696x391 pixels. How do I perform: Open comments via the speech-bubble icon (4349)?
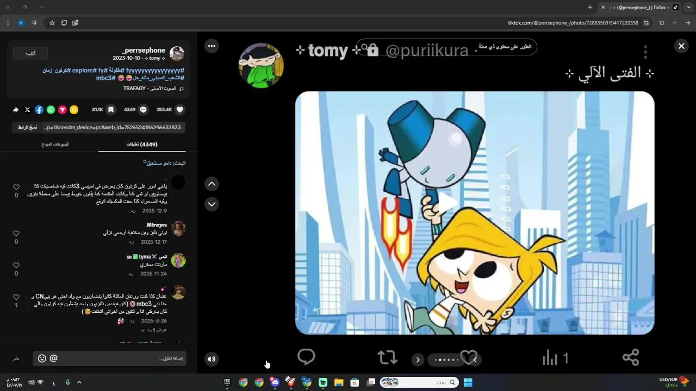[143, 110]
